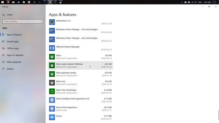The height and width of the screenshot is (123, 219).
Task: Click the magnifier icon in Find a setting
Action: [41, 21]
